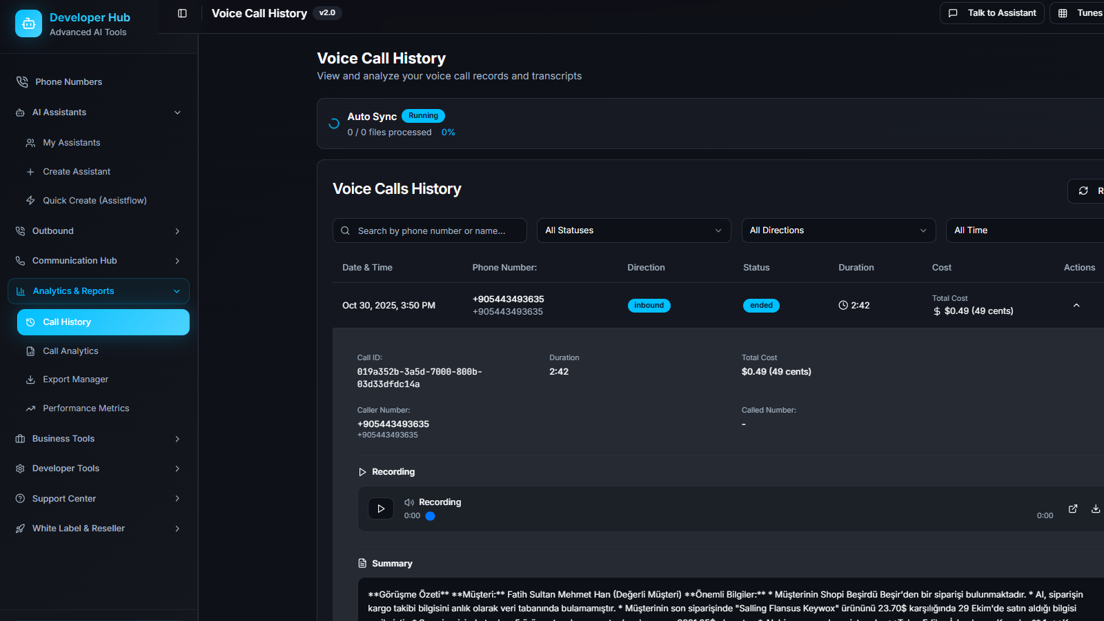Click the refresh icon in Voice Calls History
Image resolution: width=1104 pixels, height=621 pixels.
coord(1083,190)
